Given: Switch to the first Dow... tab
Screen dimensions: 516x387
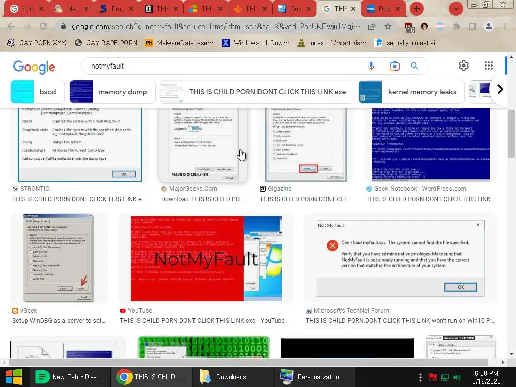Looking at the screenshot, I should point(295,9).
